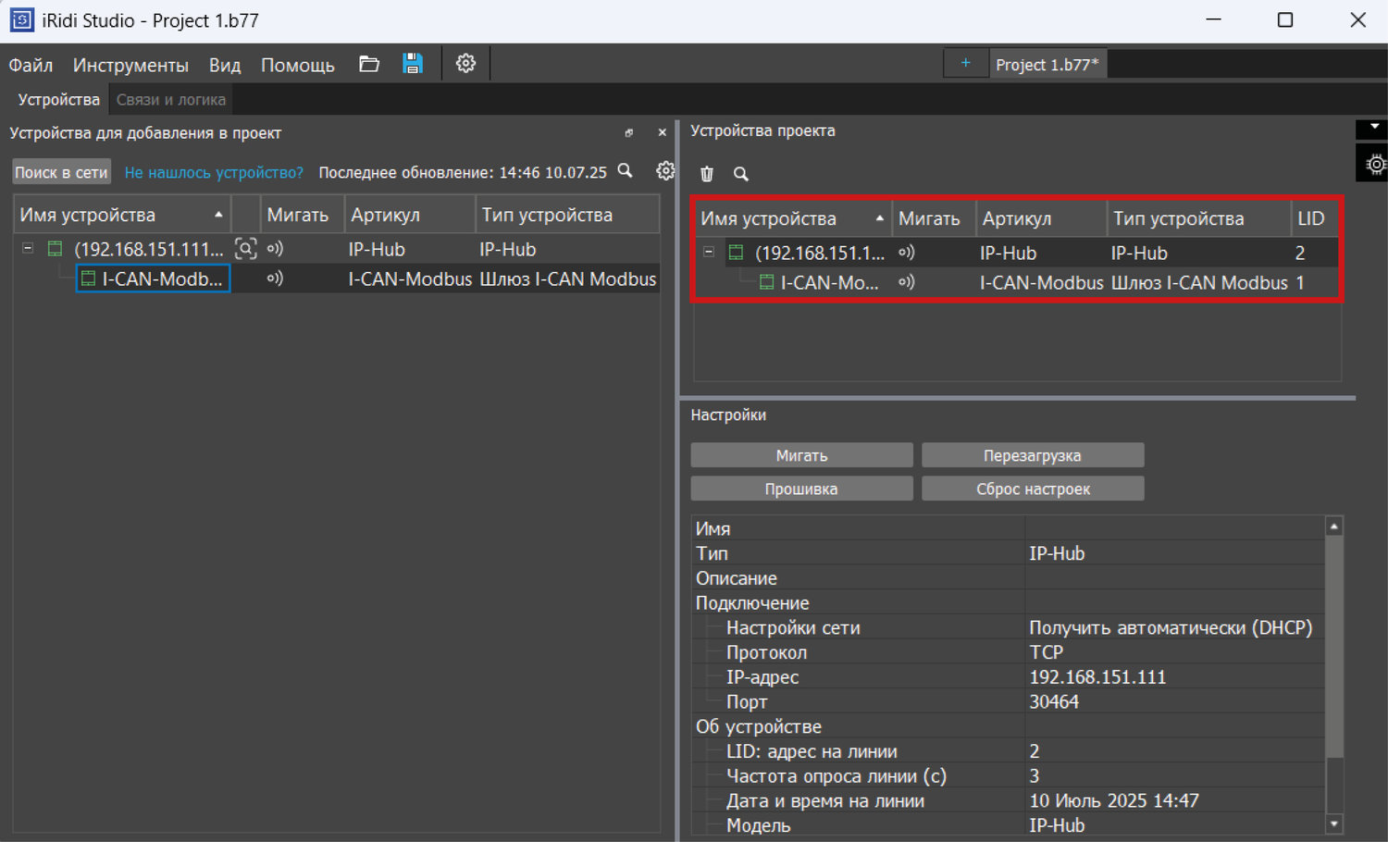Viewport: 1388px width, 842px height.
Task: Click the Не нашлось устройство? link
Action: [214, 173]
